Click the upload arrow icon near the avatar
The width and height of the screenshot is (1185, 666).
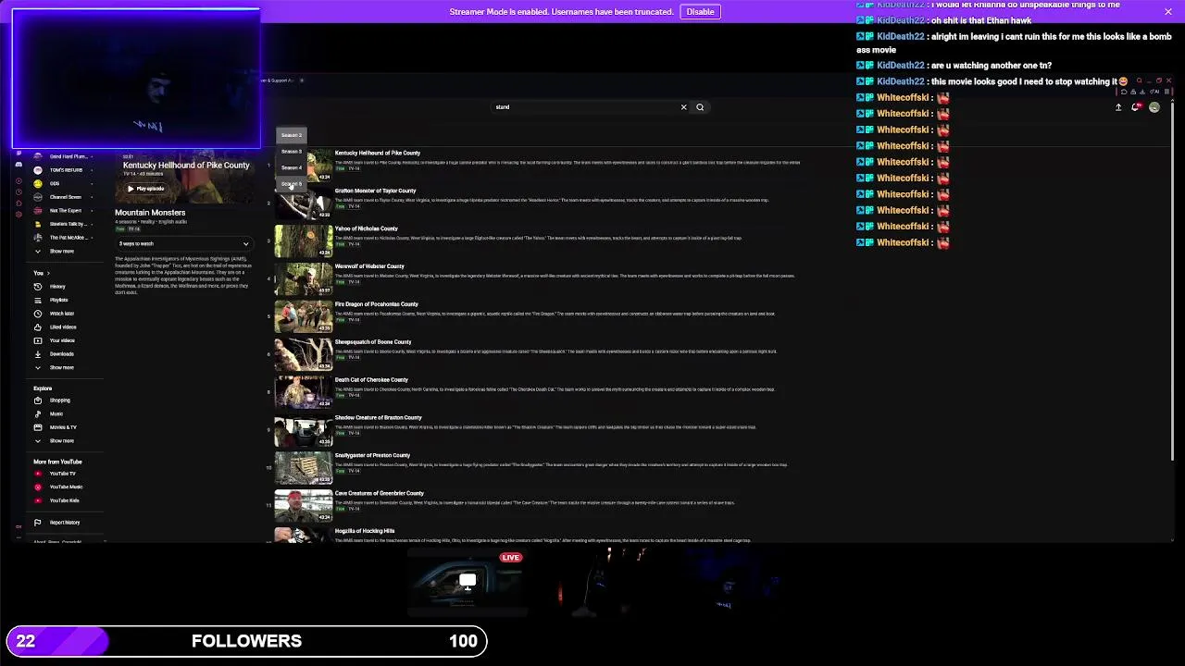1118,107
